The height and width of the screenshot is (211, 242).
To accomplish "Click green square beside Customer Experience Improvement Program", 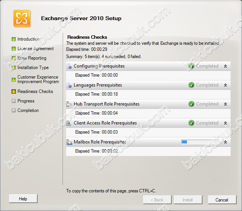I will point(14,80).
